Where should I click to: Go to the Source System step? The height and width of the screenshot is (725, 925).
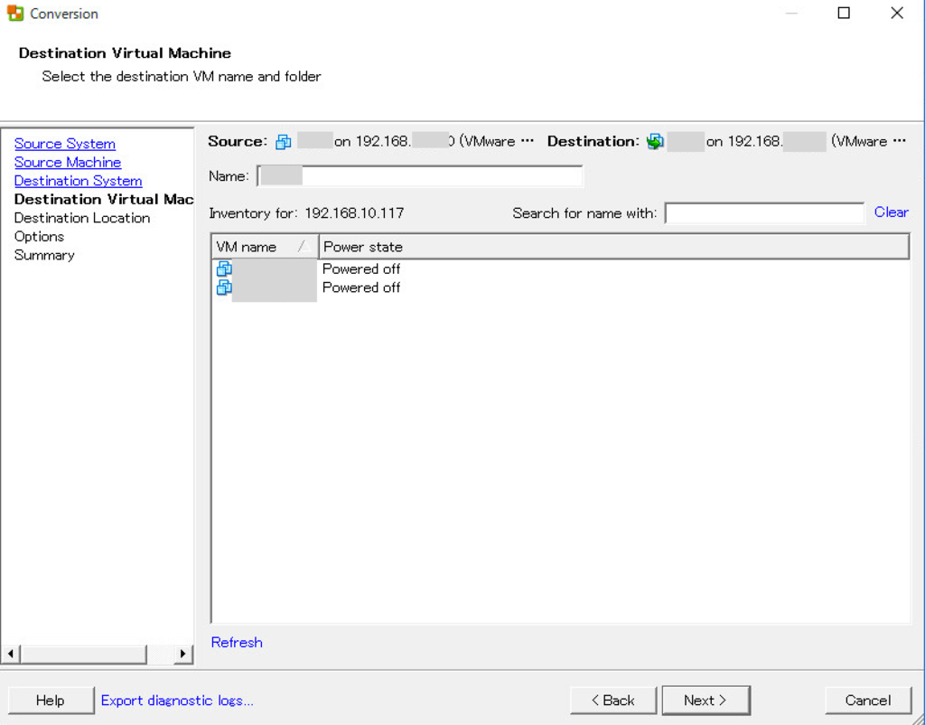pos(65,144)
